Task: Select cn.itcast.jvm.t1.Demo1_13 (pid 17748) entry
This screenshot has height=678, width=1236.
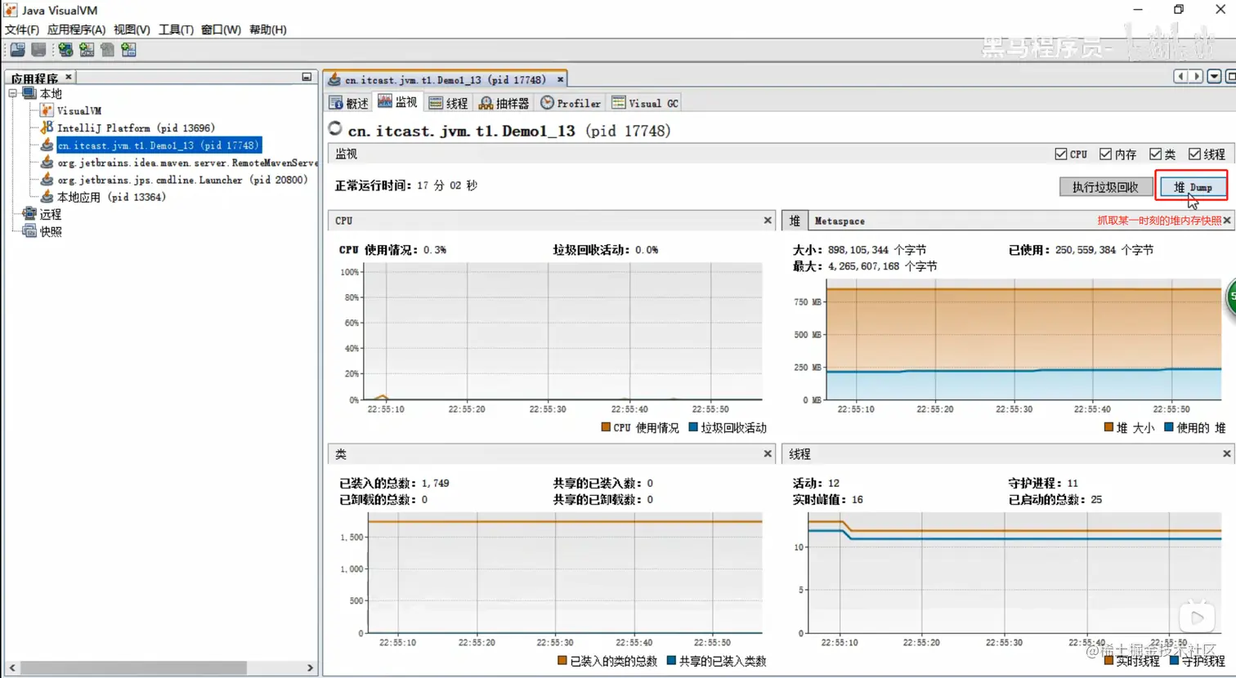Action: (x=159, y=145)
